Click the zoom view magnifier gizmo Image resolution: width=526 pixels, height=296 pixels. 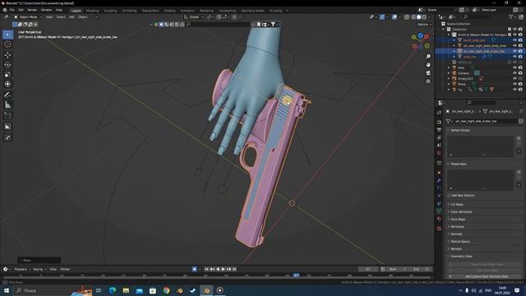click(428, 57)
